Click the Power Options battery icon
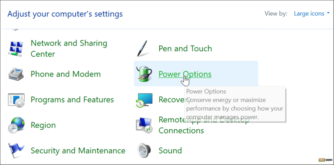The width and height of the screenshot is (334, 165). pyautogui.click(x=145, y=73)
